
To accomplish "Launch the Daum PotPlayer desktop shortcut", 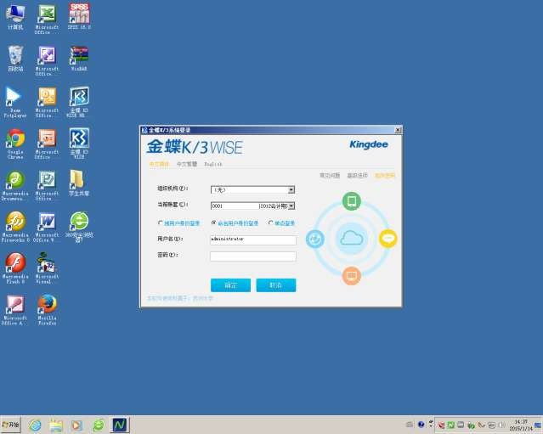I will tap(14, 102).
